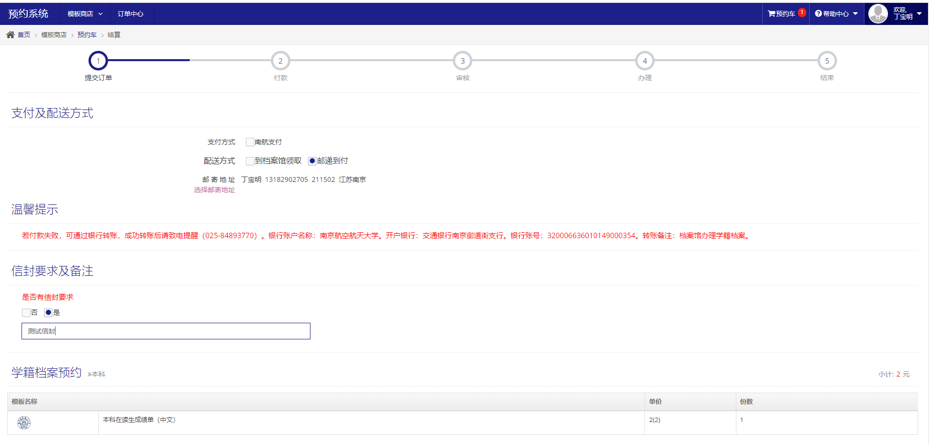Select 到档案馆领取 delivery option

(x=250, y=161)
